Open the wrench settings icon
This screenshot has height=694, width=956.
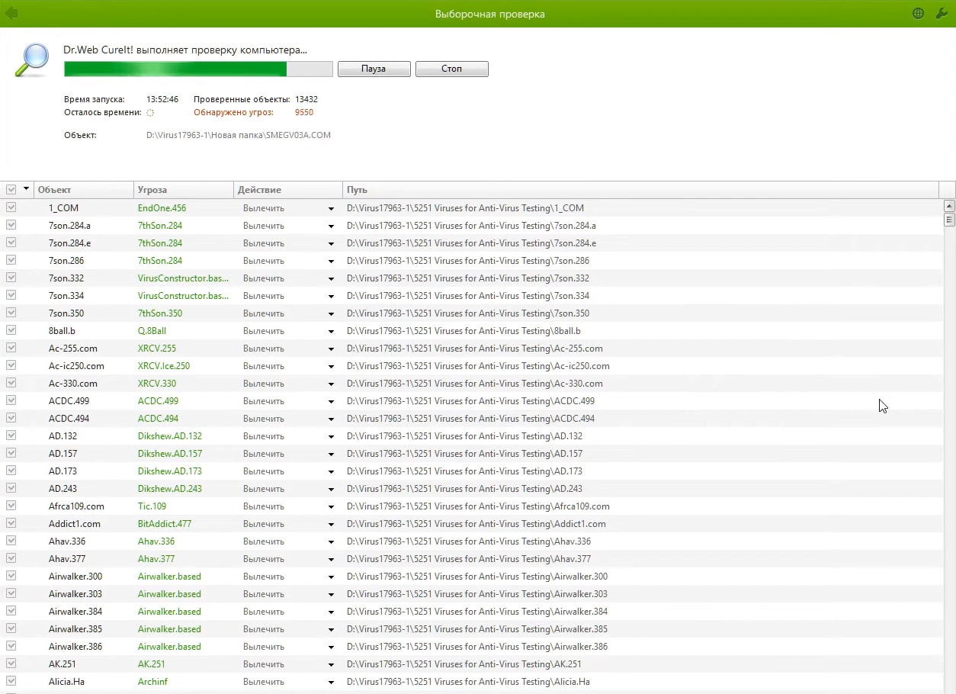941,14
